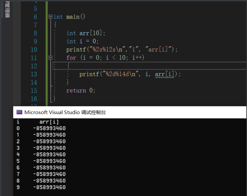Image resolution: width=247 pixels, height=196 pixels.
Task: Click 'main' function name on line 6
Action: 73,17
